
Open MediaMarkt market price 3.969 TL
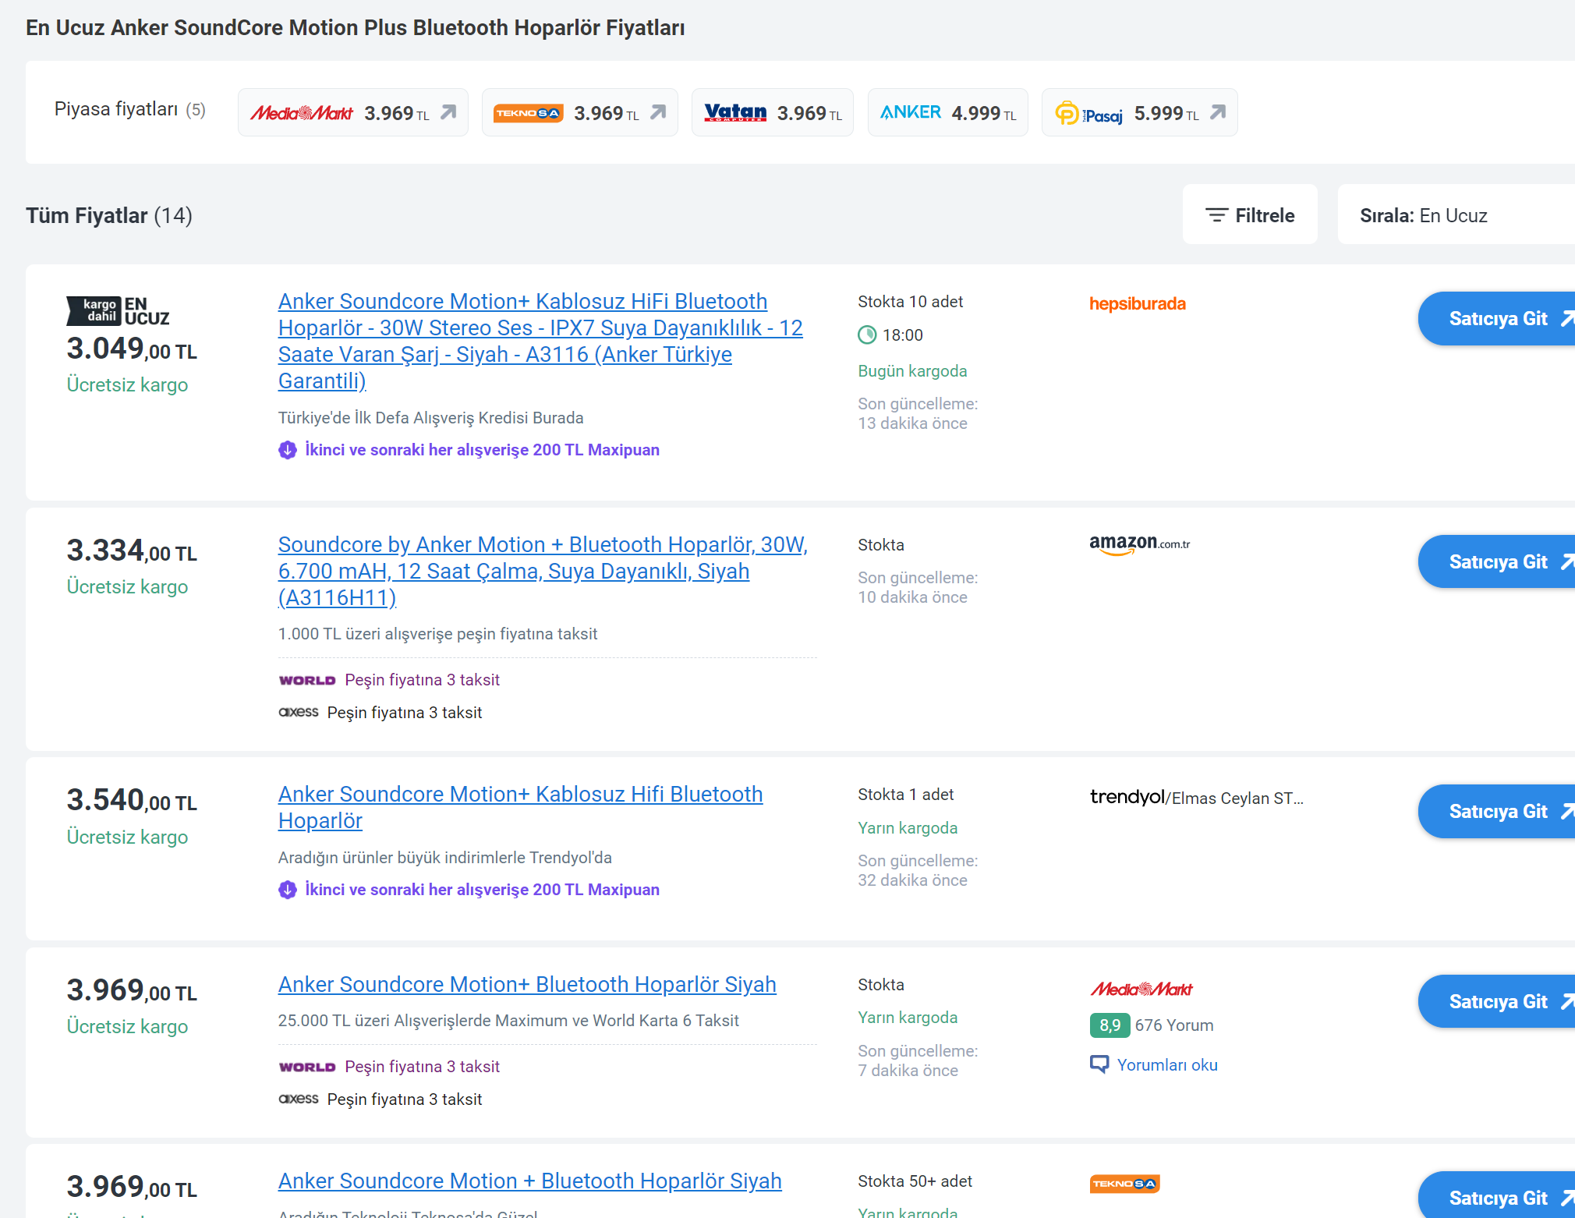(x=352, y=113)
